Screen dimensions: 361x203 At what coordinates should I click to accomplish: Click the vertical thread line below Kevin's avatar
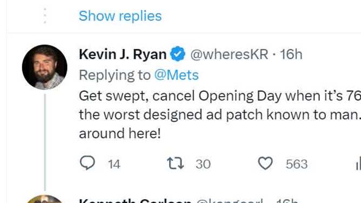coord(45,143)
